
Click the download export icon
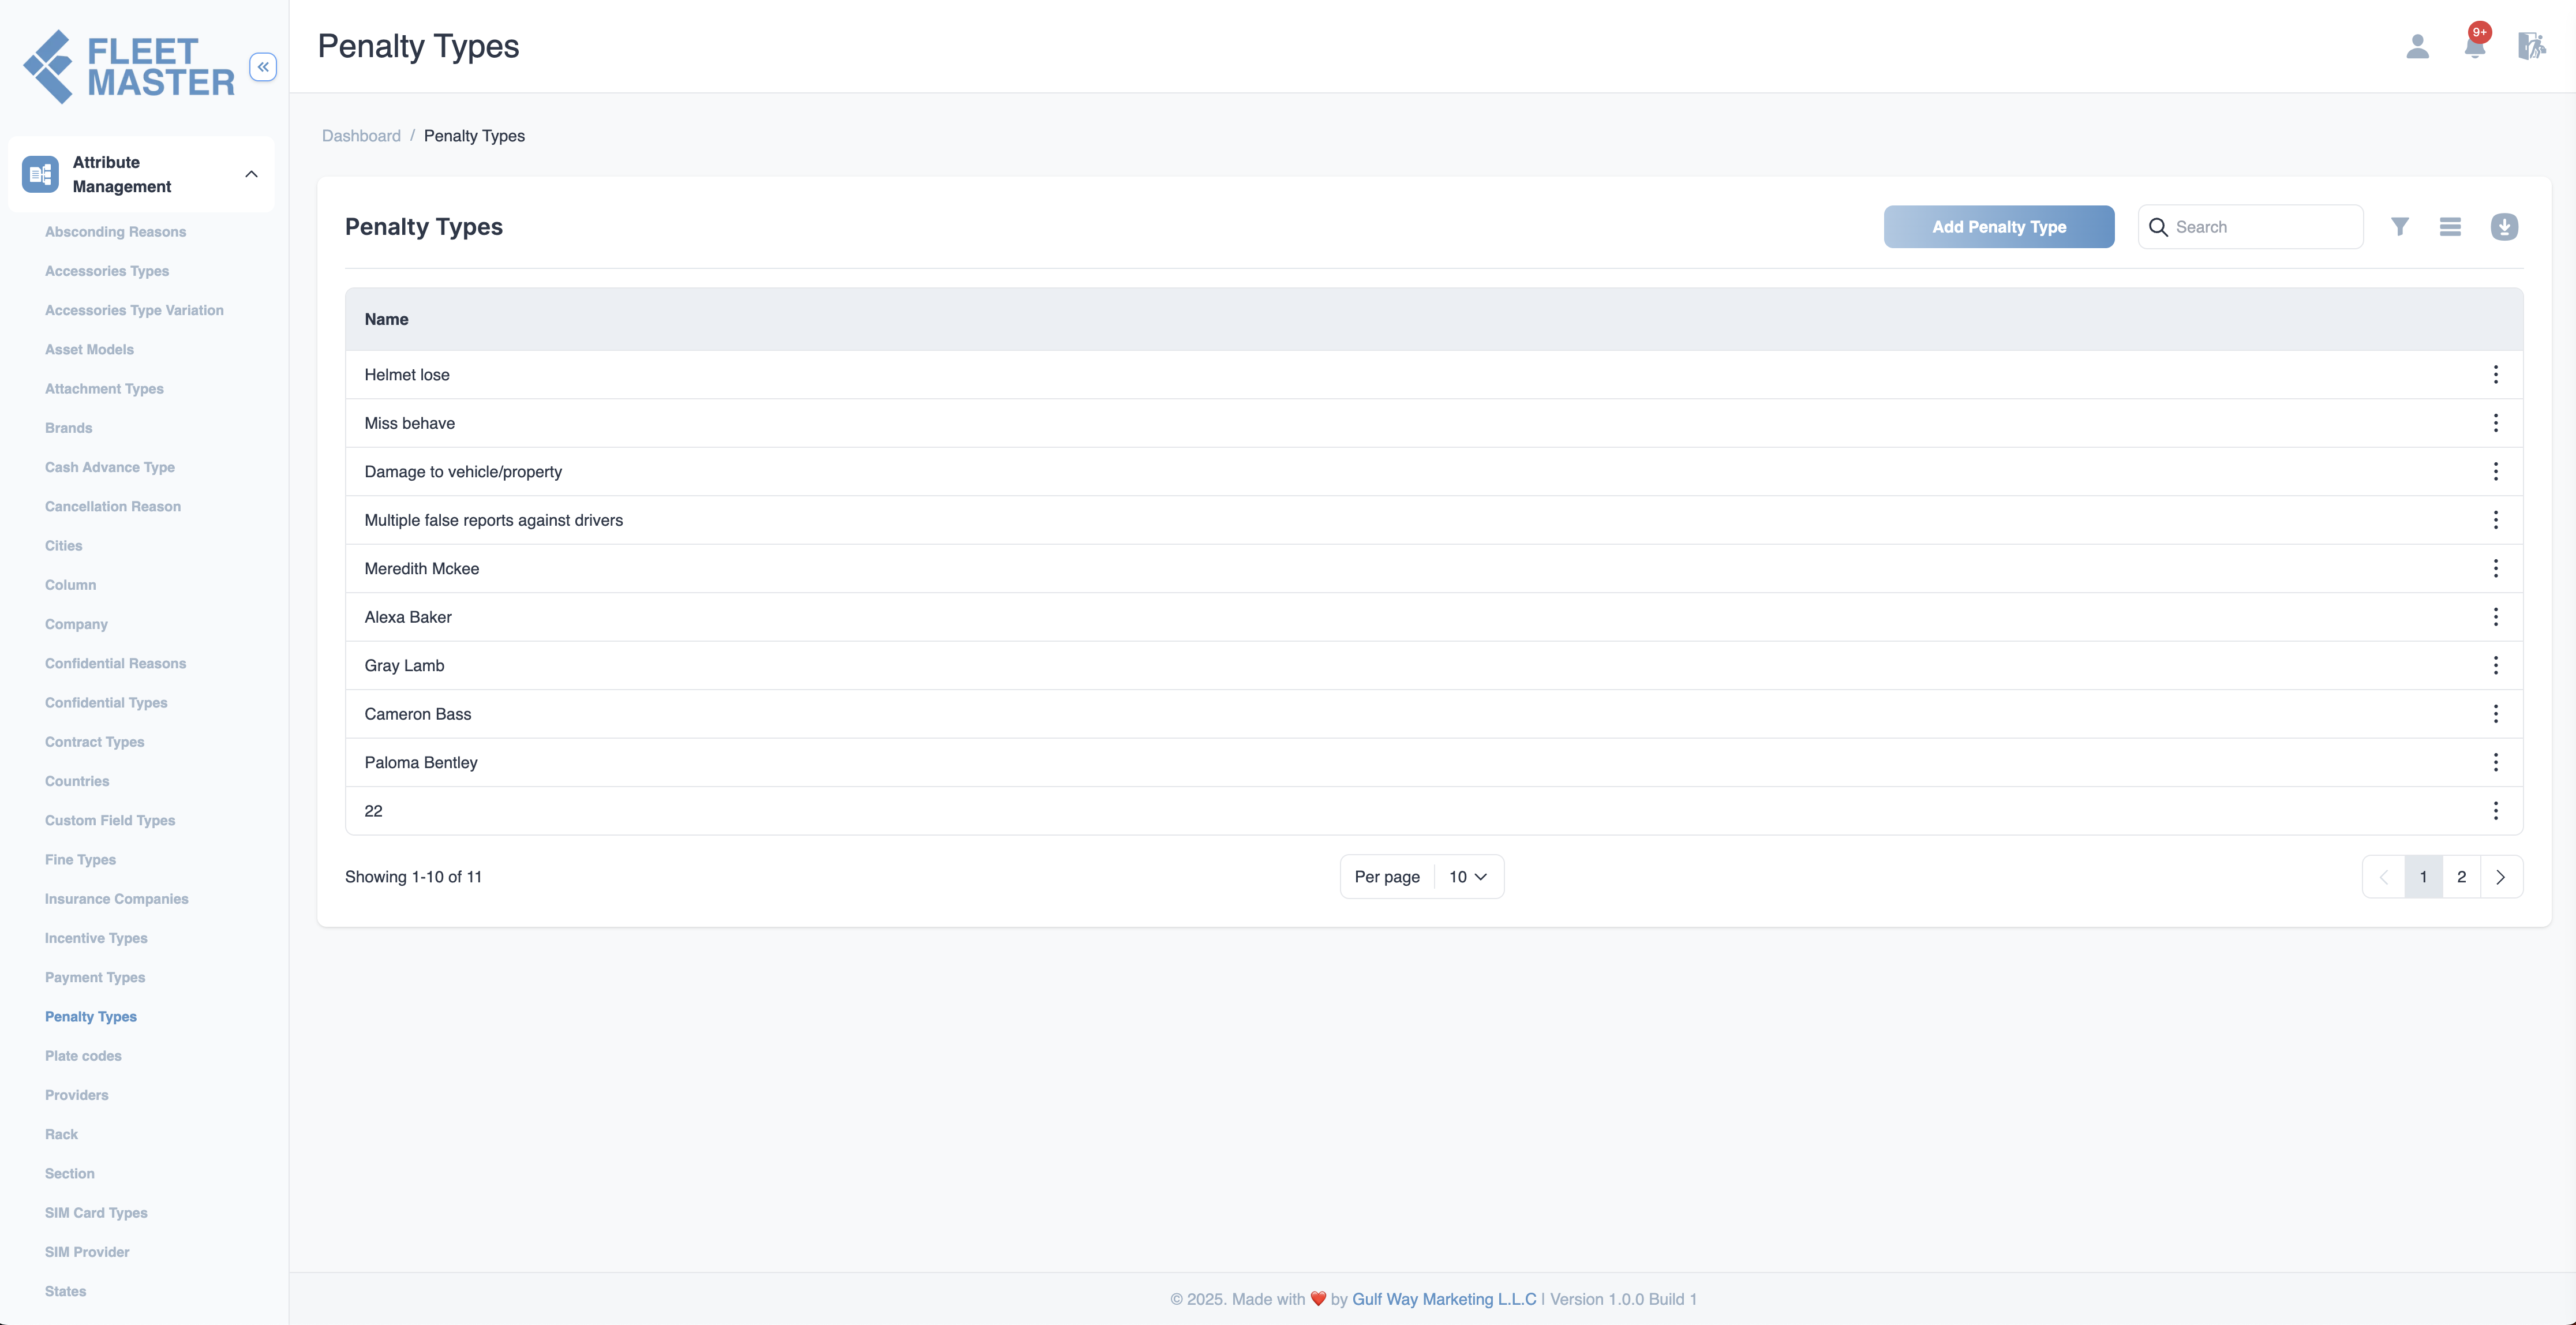[2504, 227]
